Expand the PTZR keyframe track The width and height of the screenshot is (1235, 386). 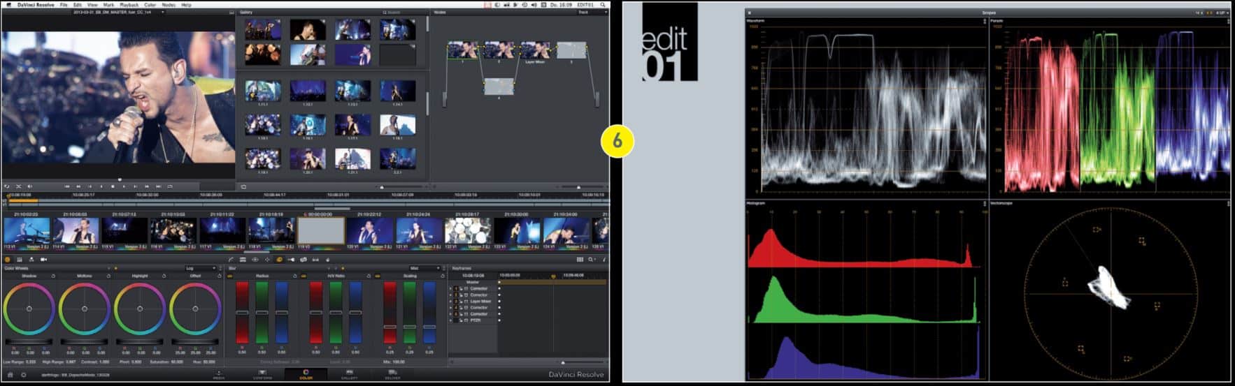click(450, 320)
